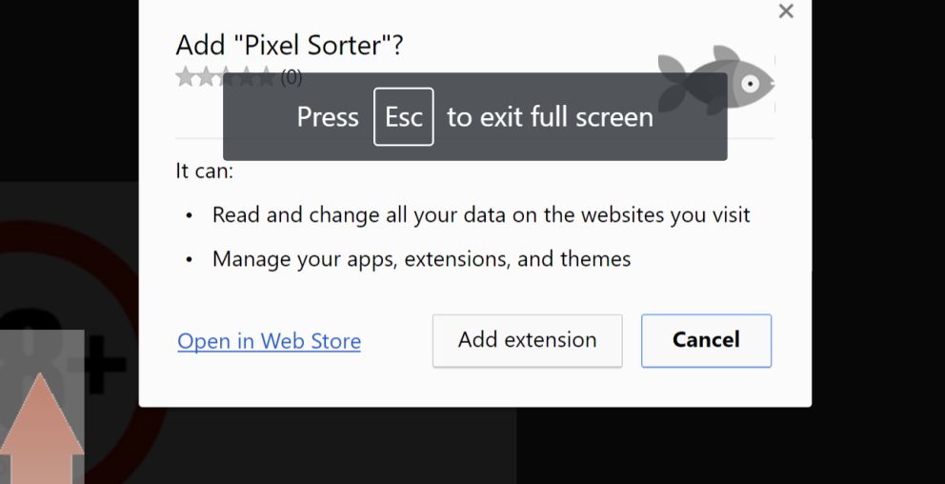Select the "Manage your apps, extensions, and themes" permission
The width and height of the screenshot is (945, 484).
pos(421,258)
